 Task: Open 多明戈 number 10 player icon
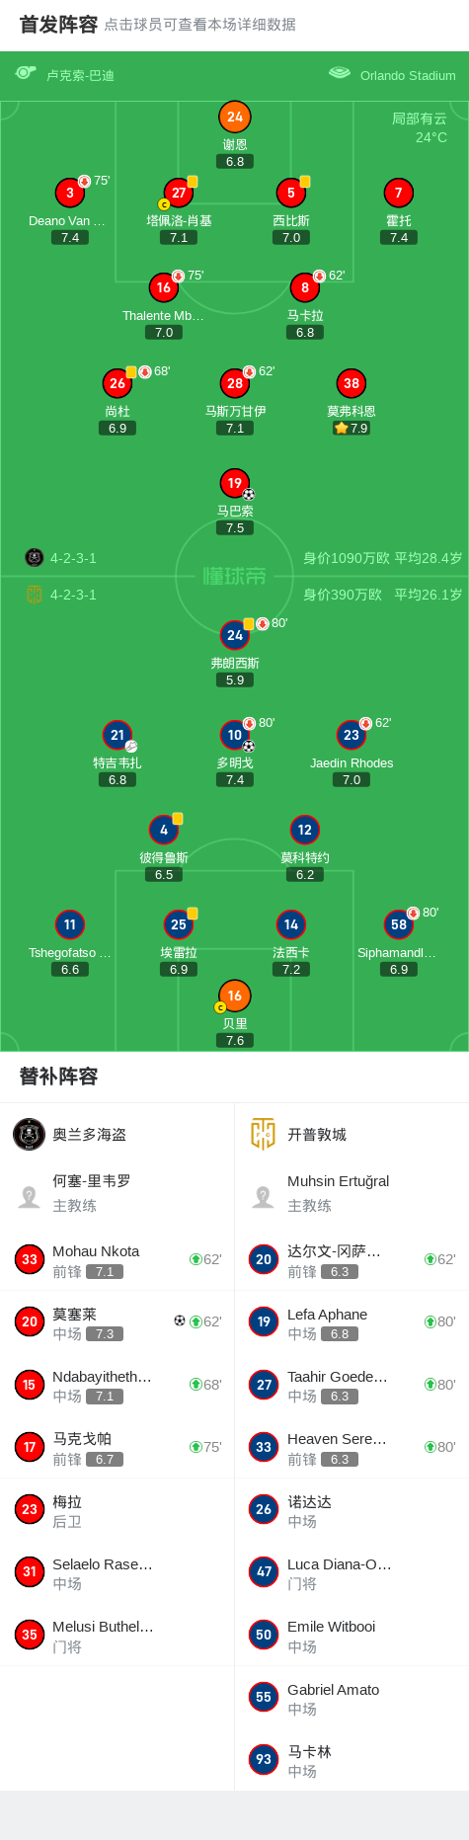click(234, 735)
